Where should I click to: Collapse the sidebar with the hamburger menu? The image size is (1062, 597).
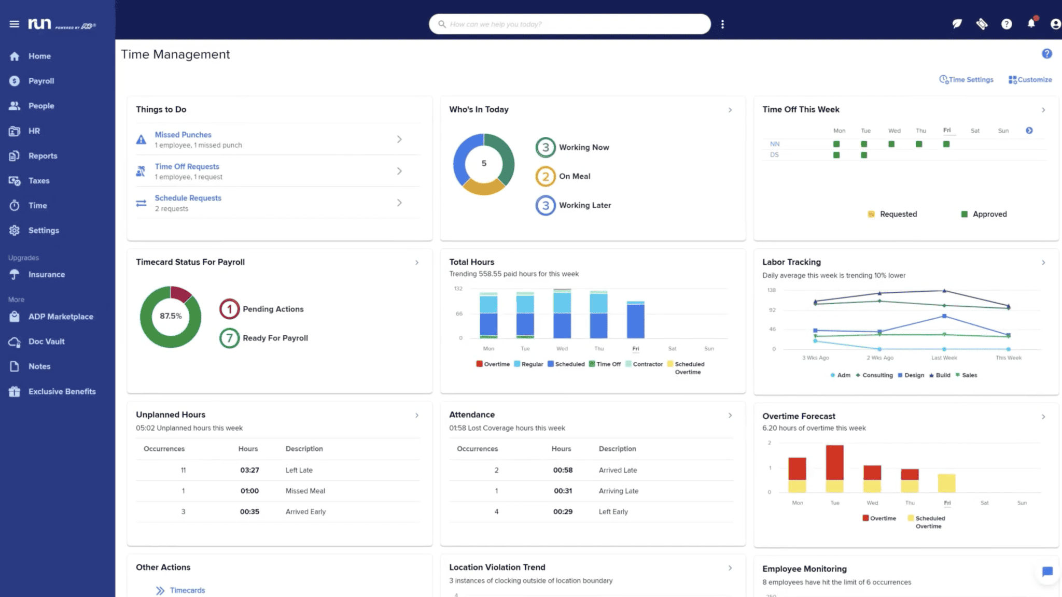[13, 23]
